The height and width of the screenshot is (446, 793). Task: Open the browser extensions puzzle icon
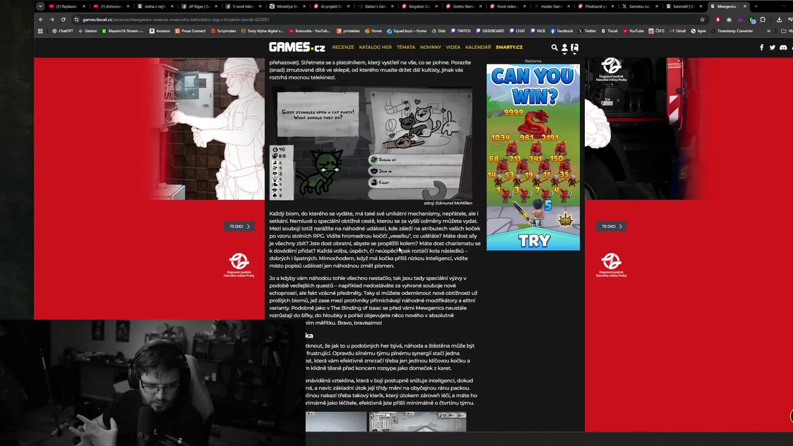coord(762,19)
